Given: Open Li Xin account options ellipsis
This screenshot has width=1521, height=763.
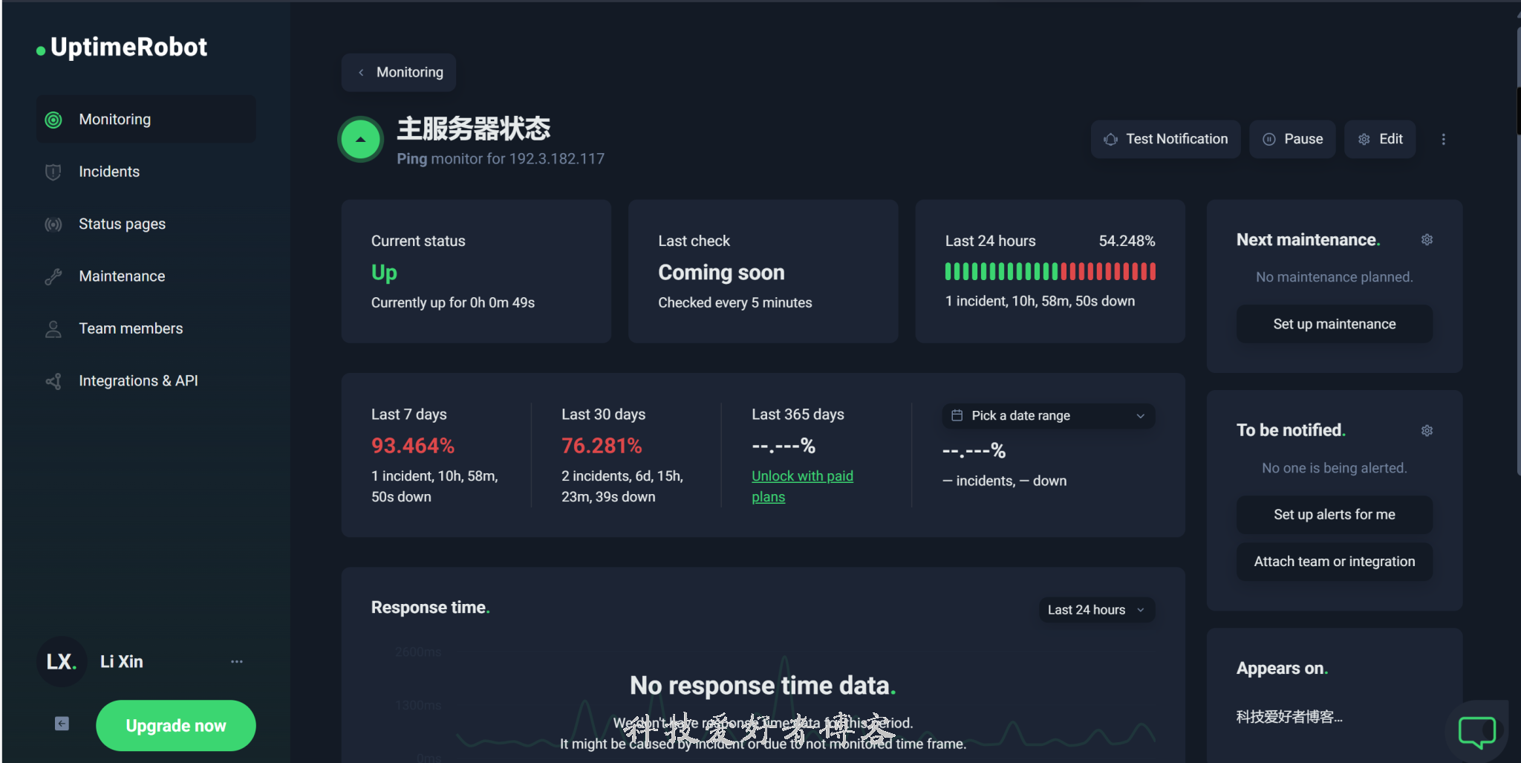Looking at the screenshot, I should (x=236, y=661).
